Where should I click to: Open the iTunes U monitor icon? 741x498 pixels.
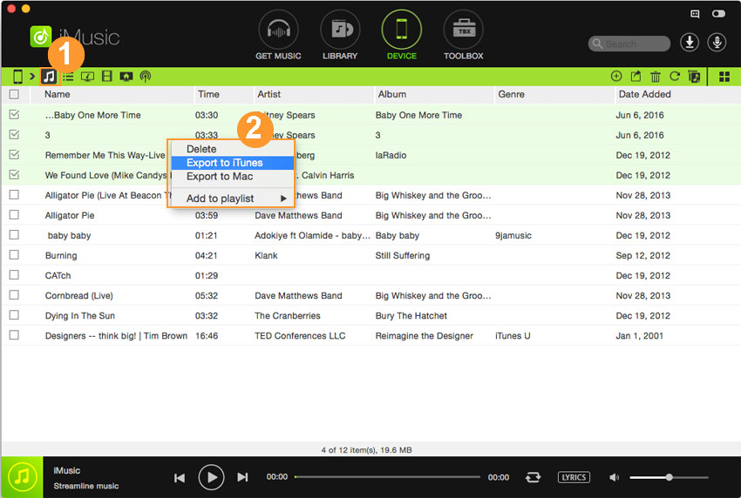click(87, 77)
